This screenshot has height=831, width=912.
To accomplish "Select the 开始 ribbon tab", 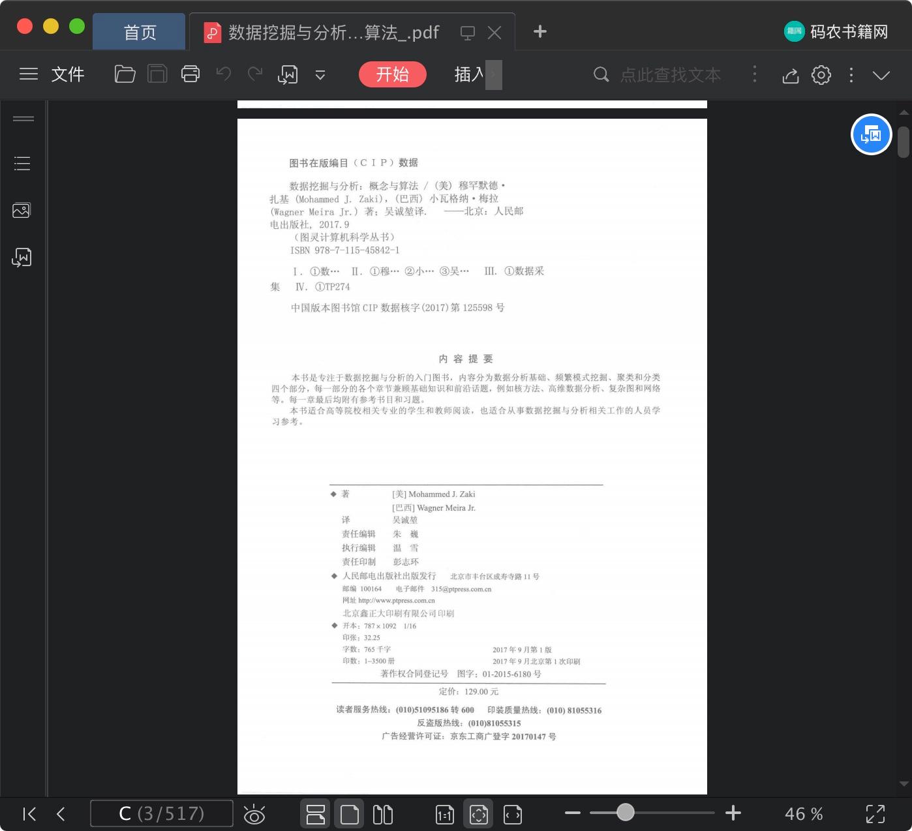I will point(393,74).
